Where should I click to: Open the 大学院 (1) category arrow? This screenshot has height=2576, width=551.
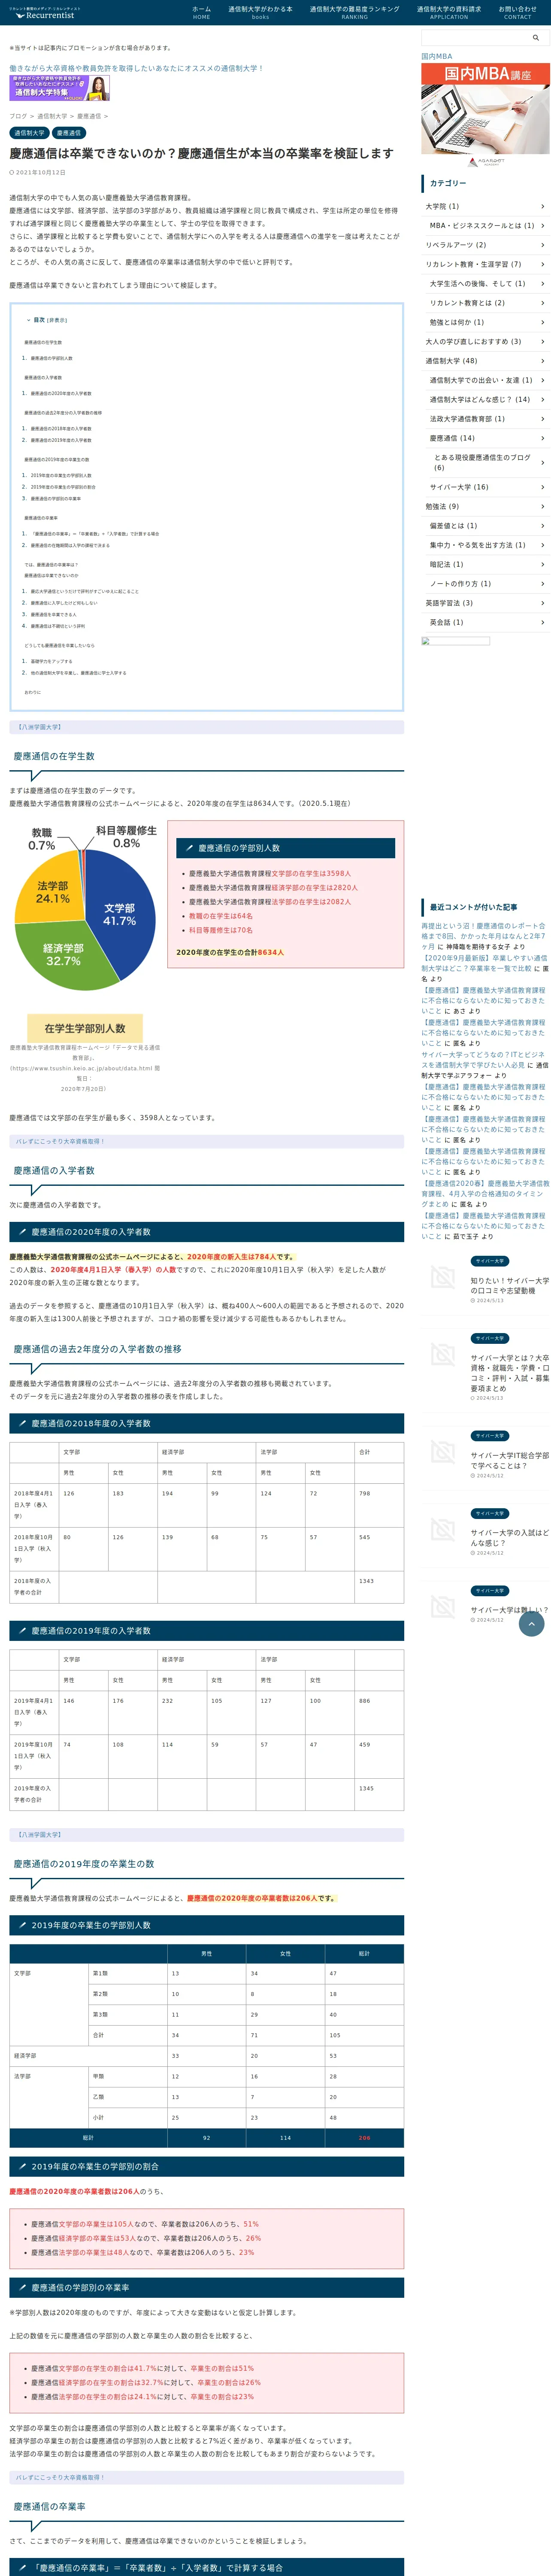[x=543, y=206]
